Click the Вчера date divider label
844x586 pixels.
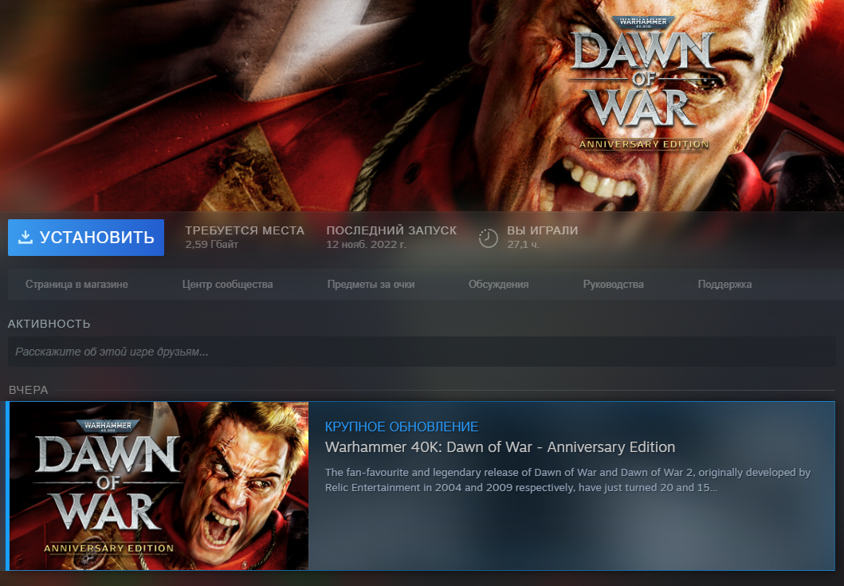coord(29,390)
